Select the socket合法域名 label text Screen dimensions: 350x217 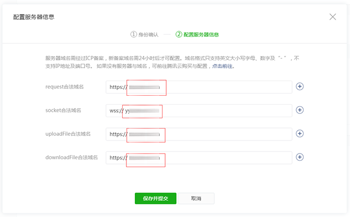point(64,110)
